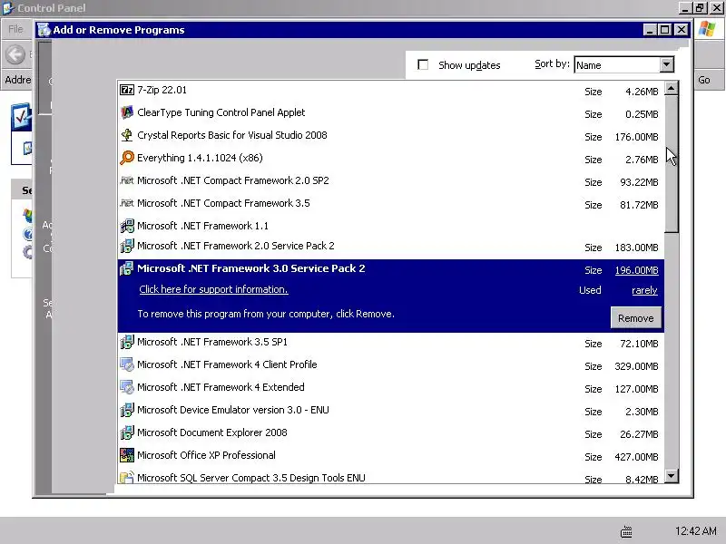Click the Control Panel window title icon
This screenshot has width=726, height=544.
click(x=8, y=7)
